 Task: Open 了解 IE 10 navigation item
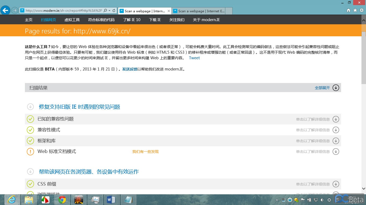(x=132, y=20)
